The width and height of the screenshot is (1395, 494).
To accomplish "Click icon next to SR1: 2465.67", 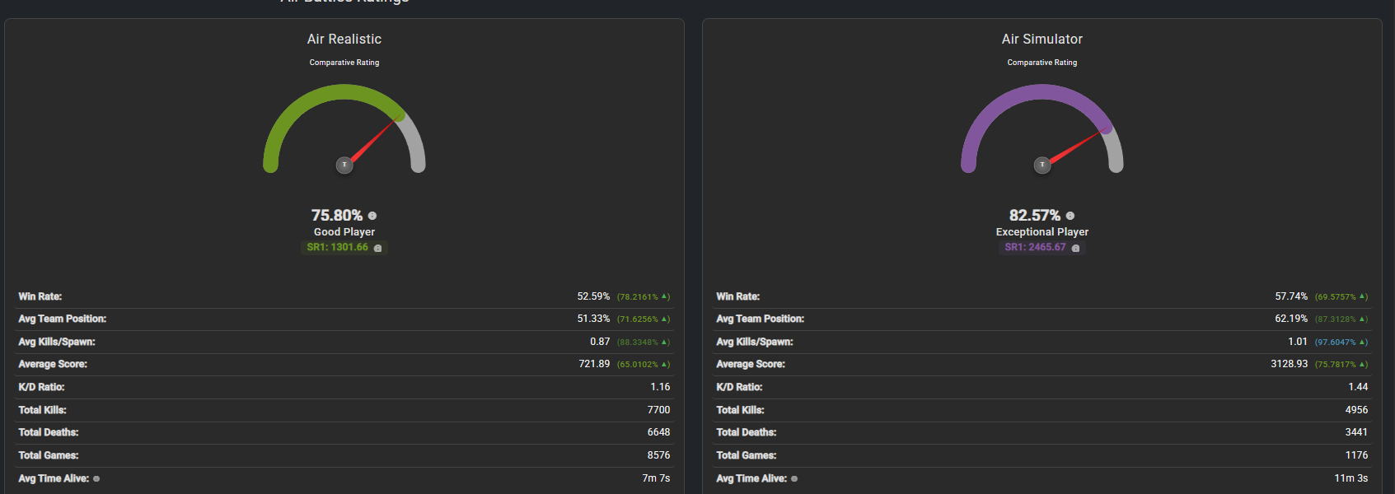I will pyautogui.click(x=1075, y=248).
